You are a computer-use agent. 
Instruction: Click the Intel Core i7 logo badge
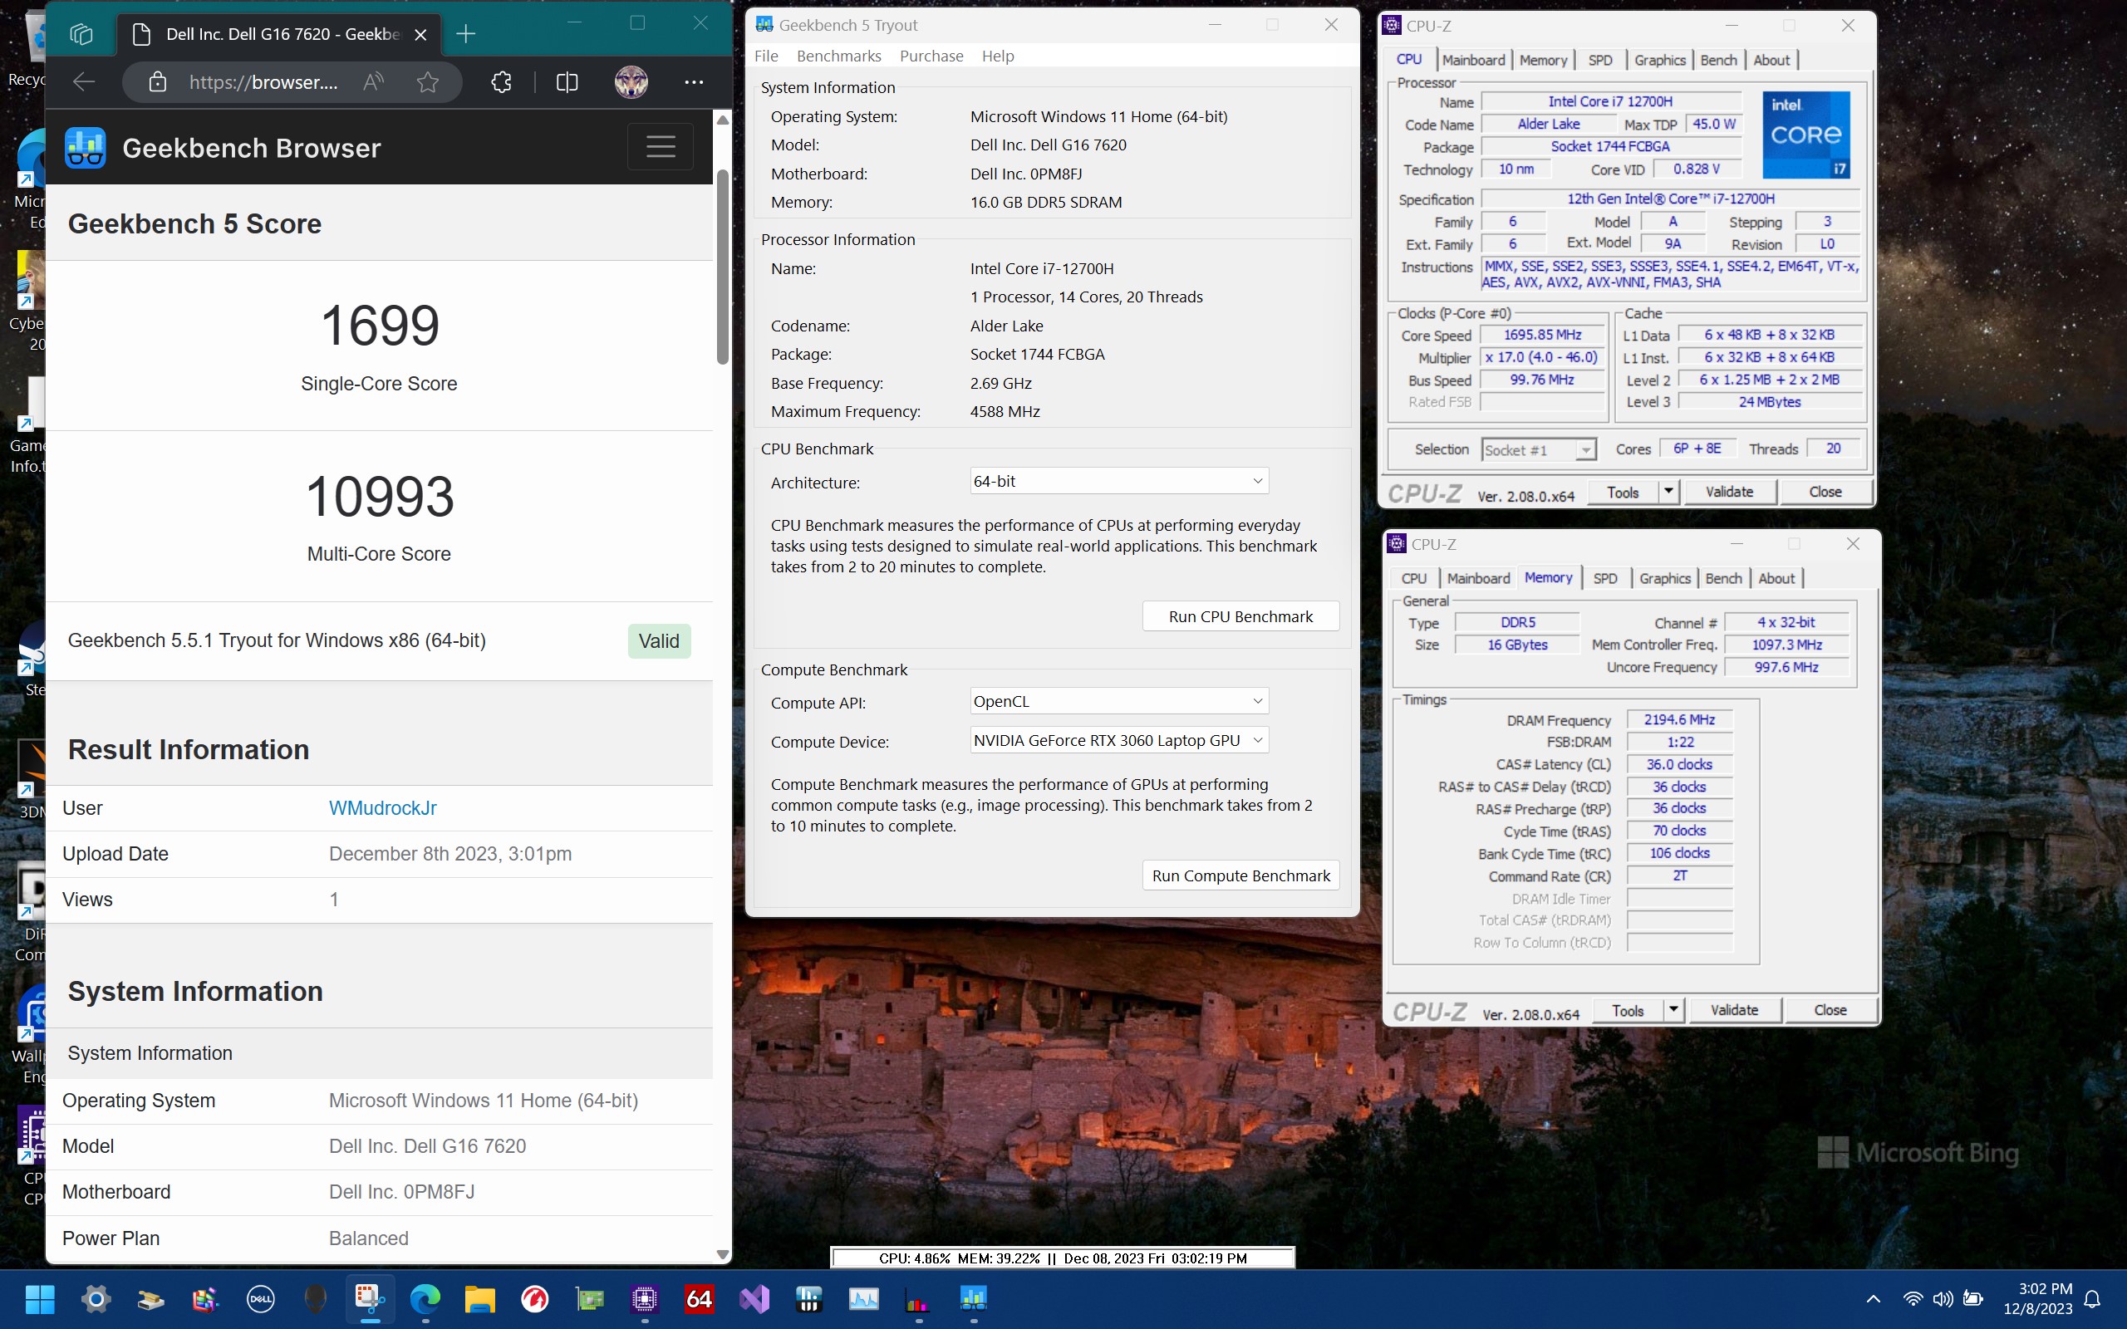tap(1806, 135)
